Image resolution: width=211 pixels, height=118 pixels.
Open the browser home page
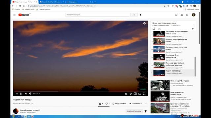(x=24, y=6)
